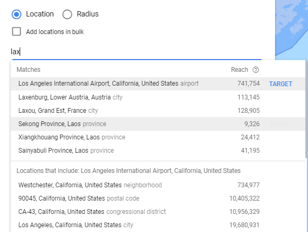
Task: Click the Matches section header
Action: tap(29, 70)
